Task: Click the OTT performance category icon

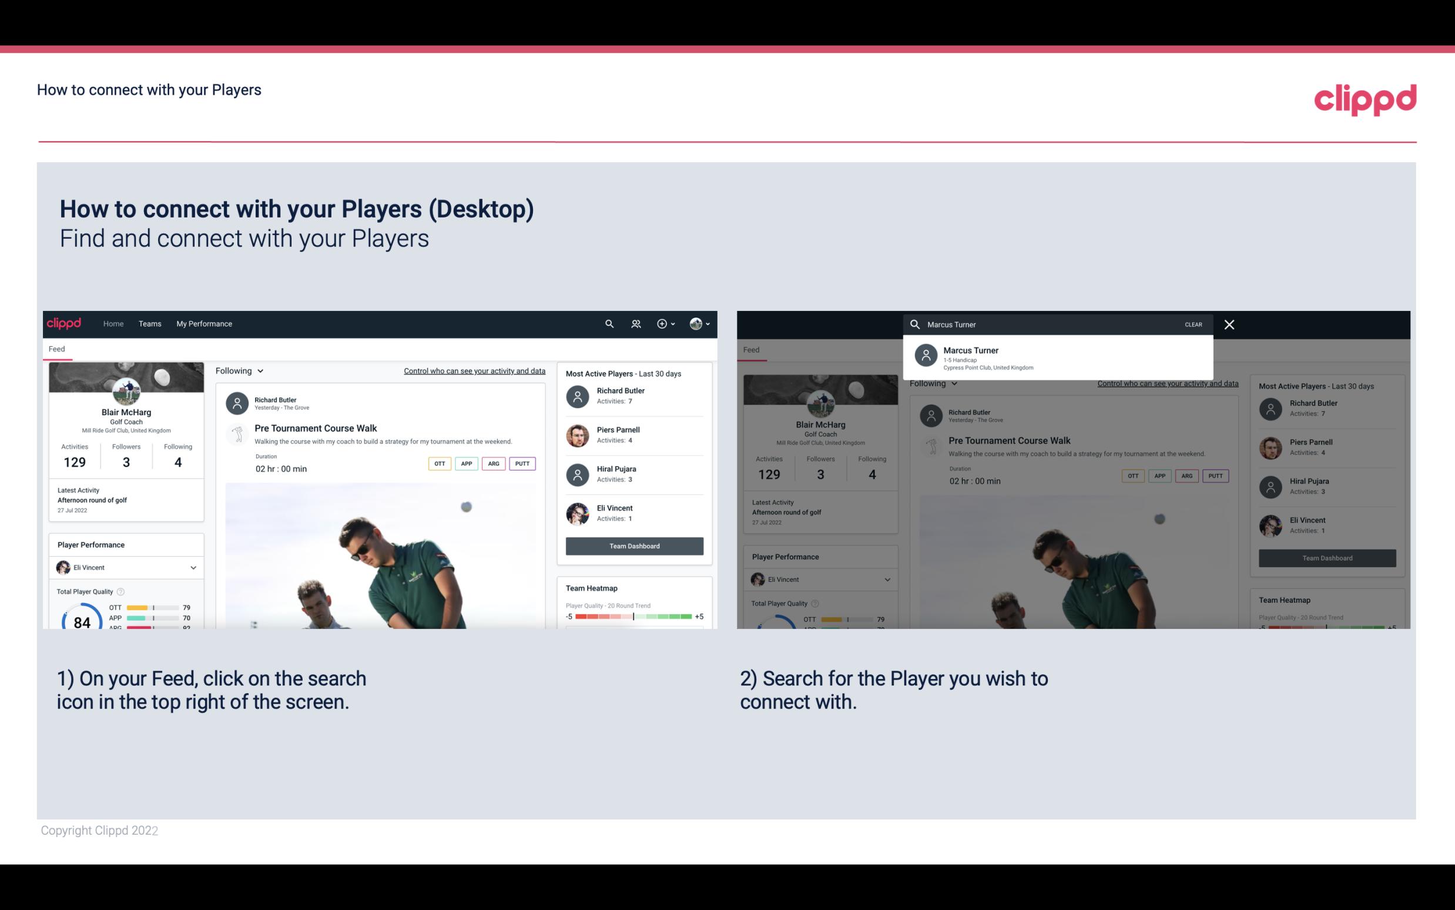Action: point(439,463)
